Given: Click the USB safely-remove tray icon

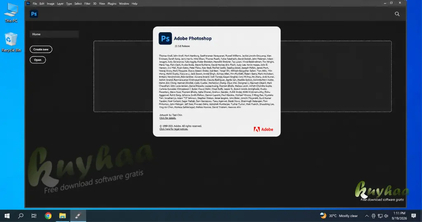Looking at the screenshot, I should pos(373,216).
